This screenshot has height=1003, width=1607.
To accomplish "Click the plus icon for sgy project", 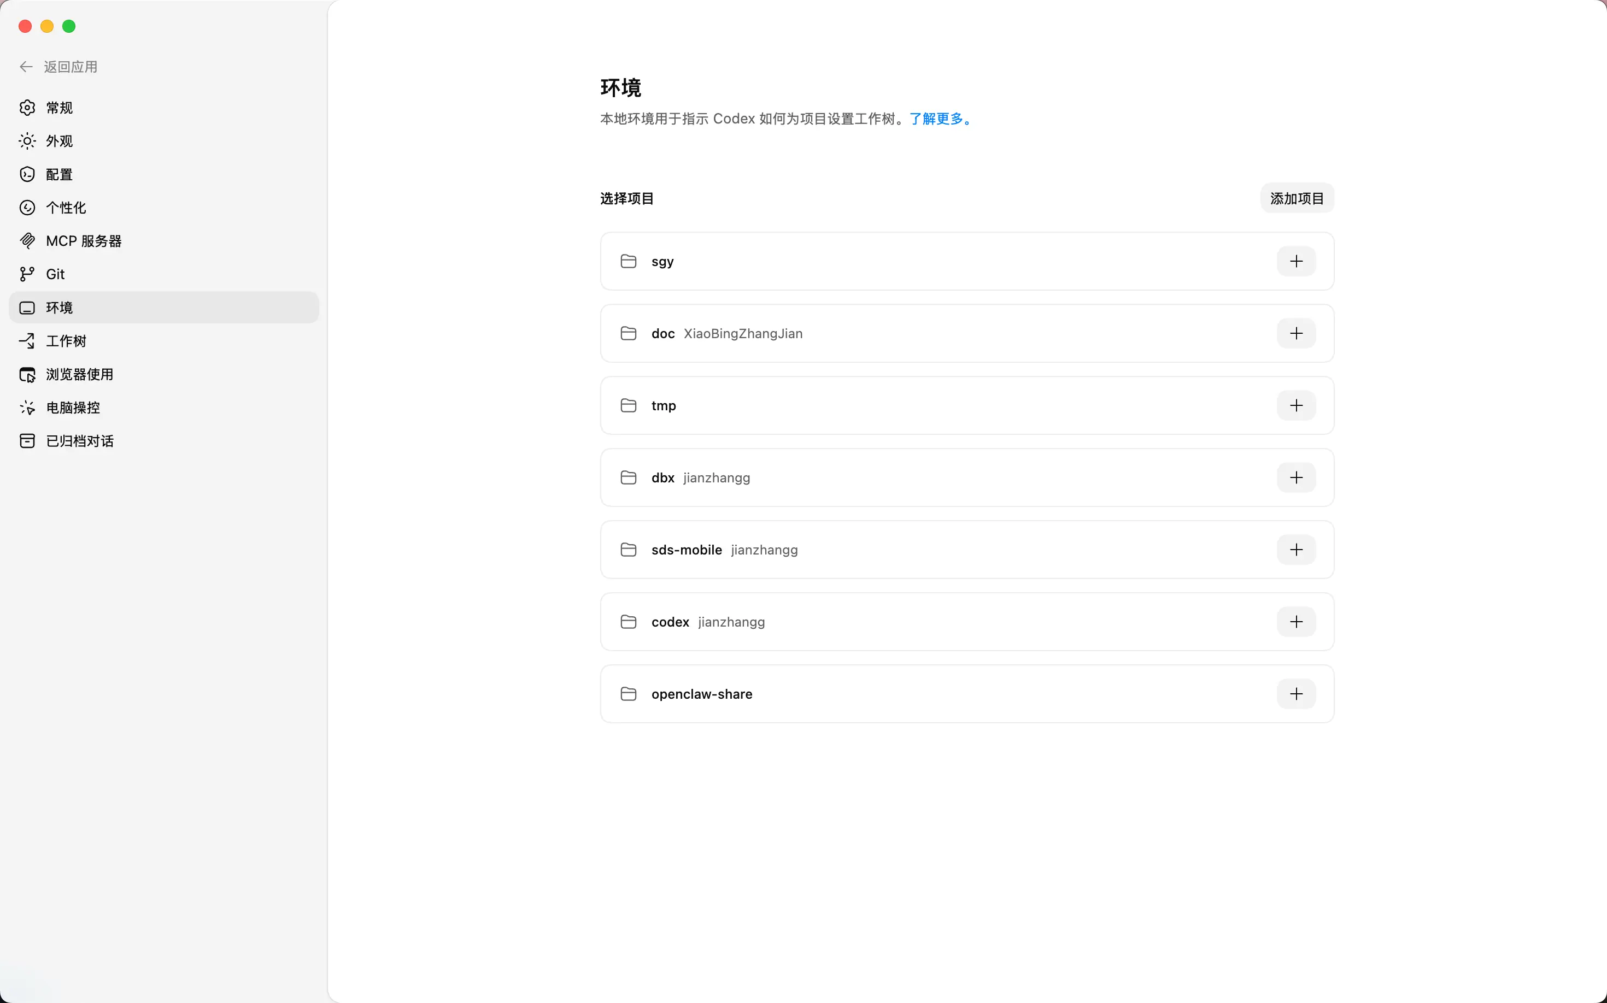I will tap(1295, 261).
